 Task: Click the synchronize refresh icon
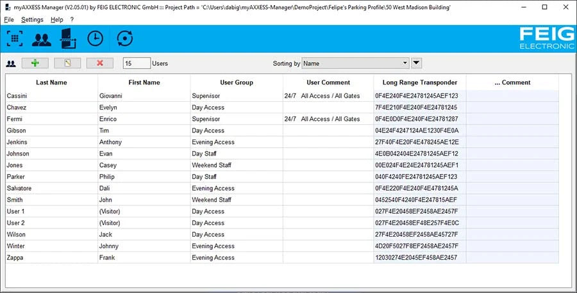[125, 38]
